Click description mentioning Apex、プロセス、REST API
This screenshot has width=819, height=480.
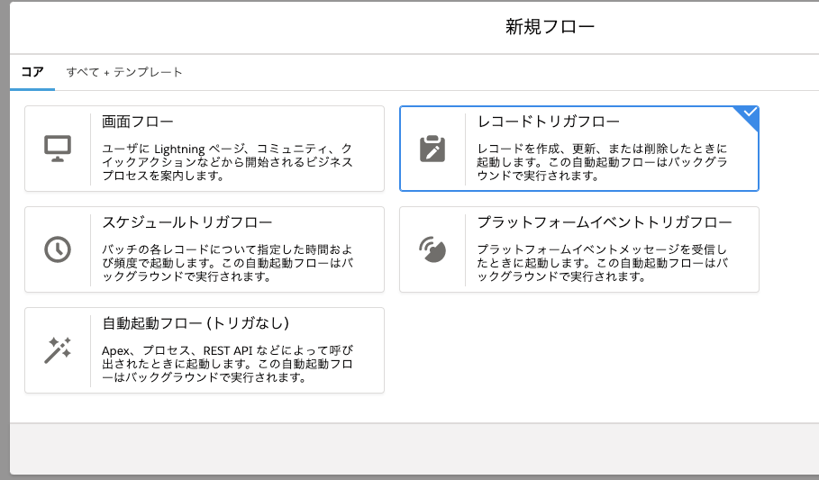click(227, 364)
